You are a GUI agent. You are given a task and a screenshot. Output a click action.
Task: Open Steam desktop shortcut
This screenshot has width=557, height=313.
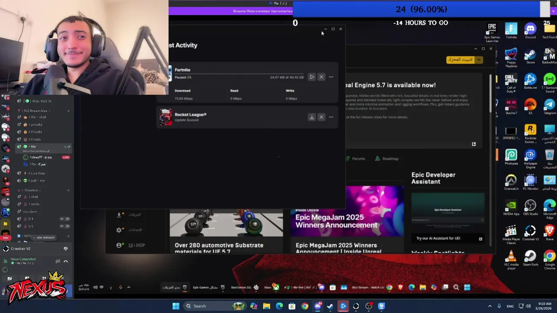(530, 57)
